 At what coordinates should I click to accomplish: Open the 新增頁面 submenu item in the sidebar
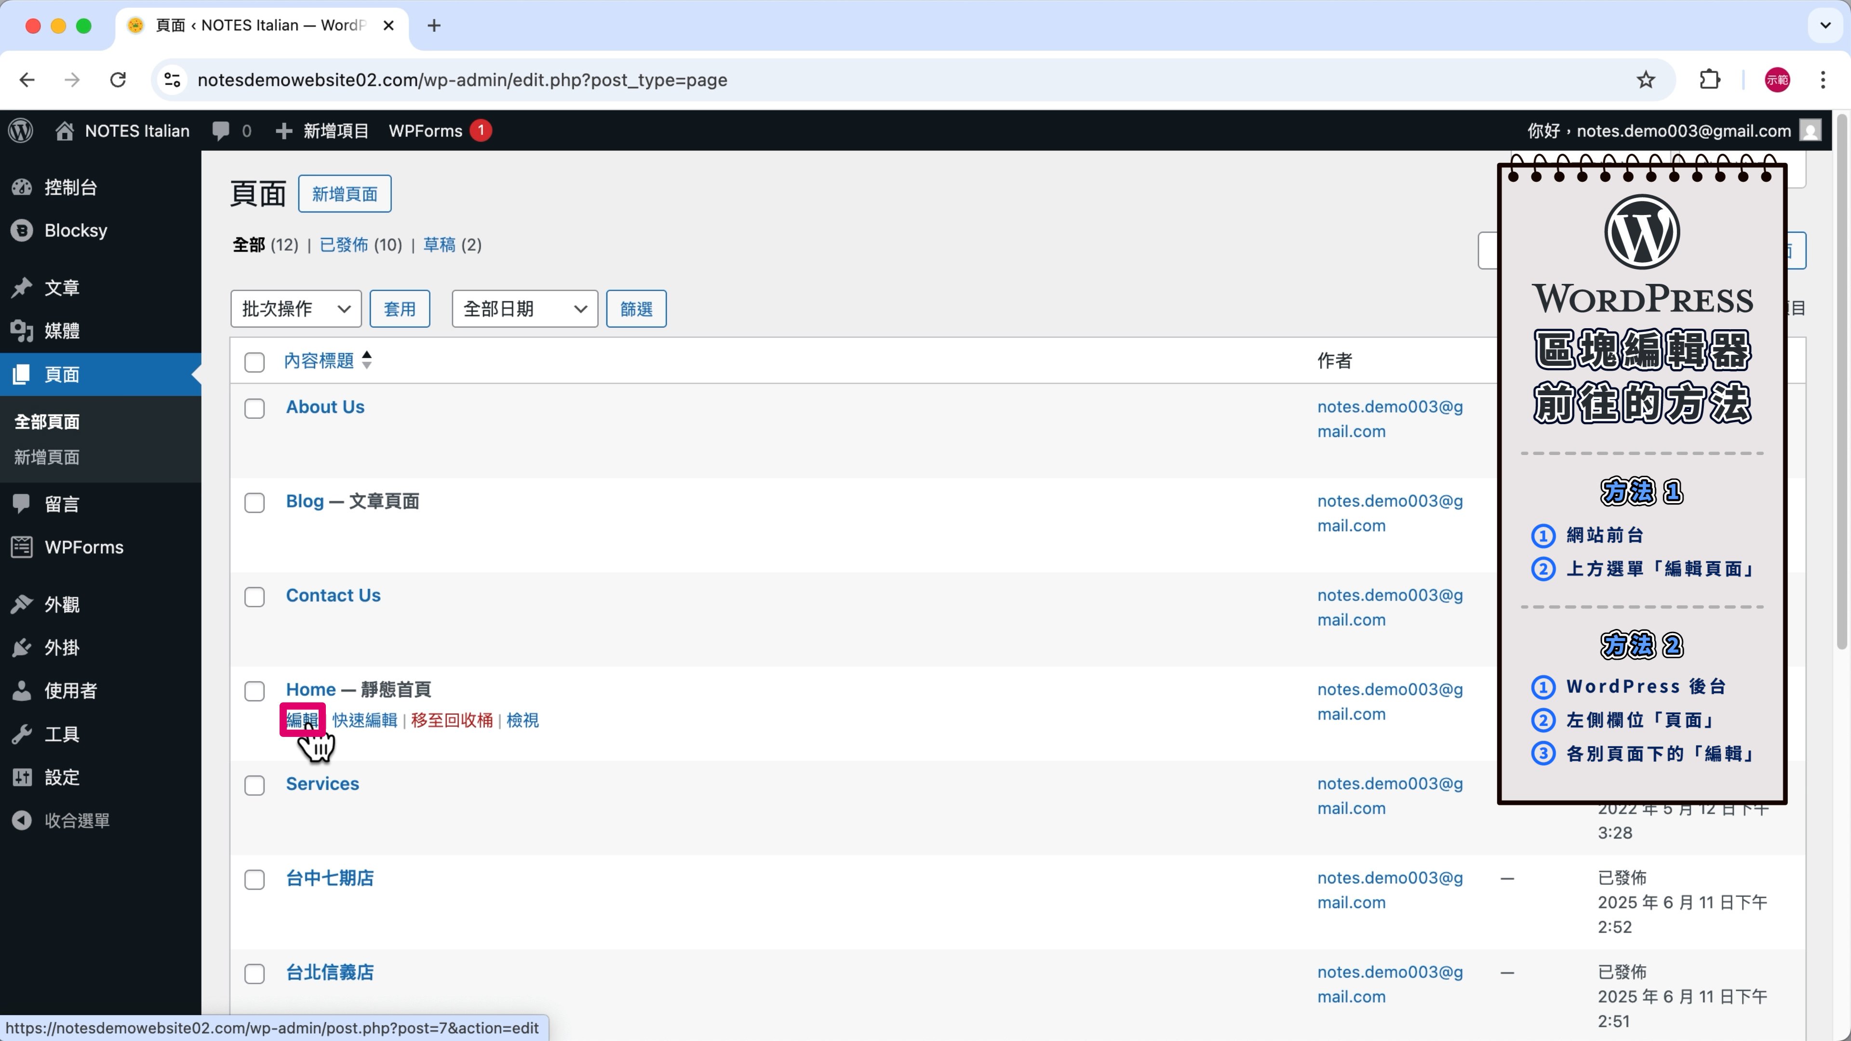(47, 457)
